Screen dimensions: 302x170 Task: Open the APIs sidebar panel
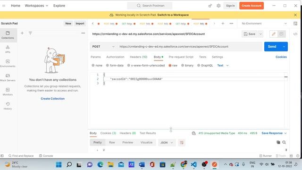tap(8, 49)
